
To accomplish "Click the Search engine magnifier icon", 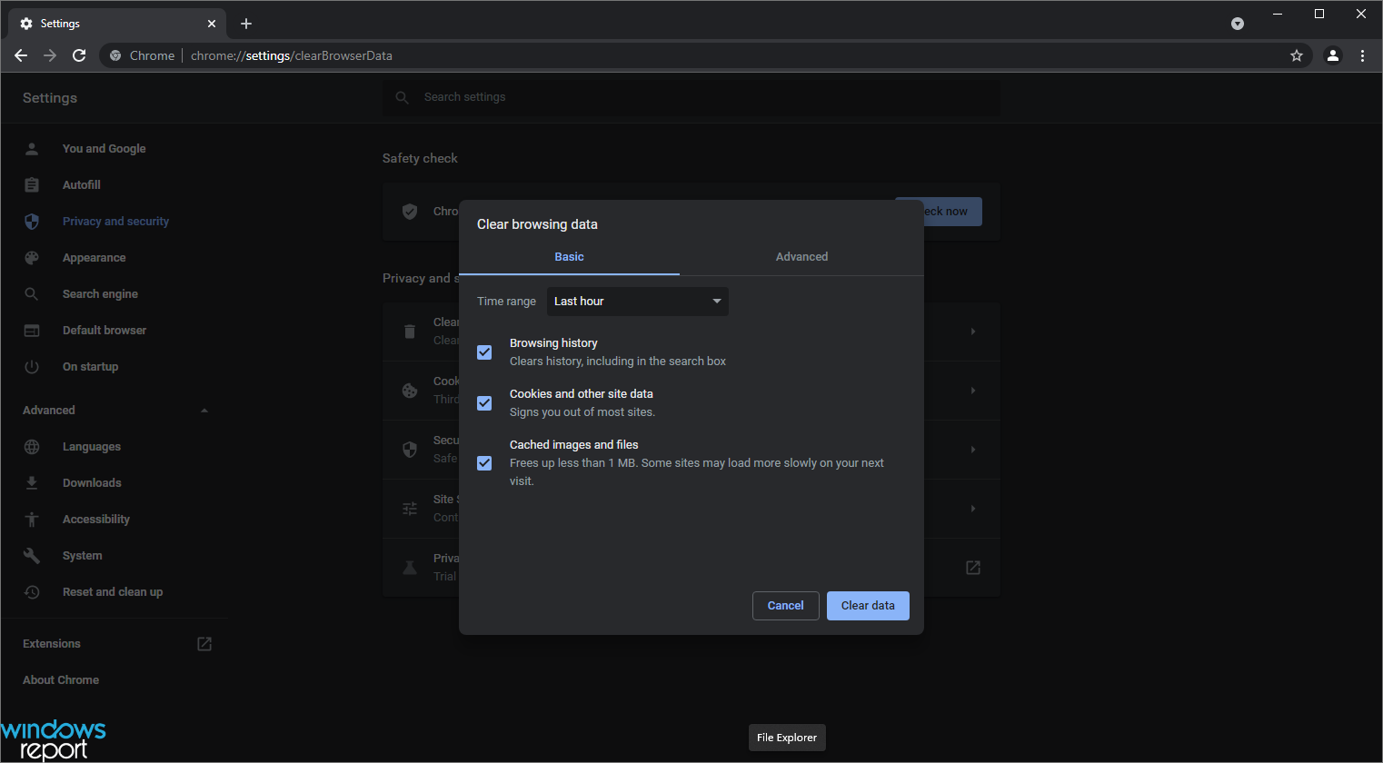I will [x=32, y=294].
